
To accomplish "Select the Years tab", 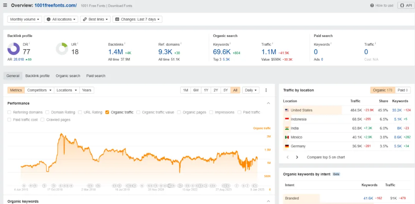I will 86,90.
